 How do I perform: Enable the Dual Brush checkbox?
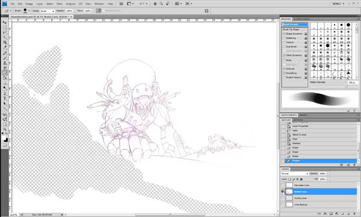click(285, 47)
